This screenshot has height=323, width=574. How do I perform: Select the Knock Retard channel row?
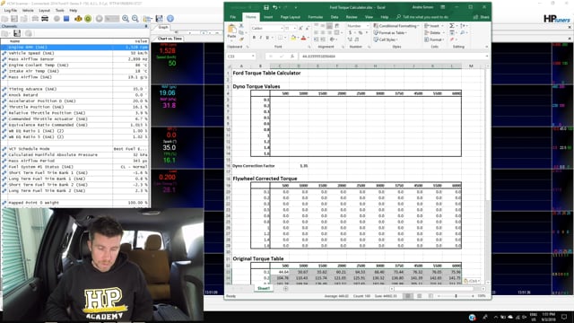(x=74, y=95)
